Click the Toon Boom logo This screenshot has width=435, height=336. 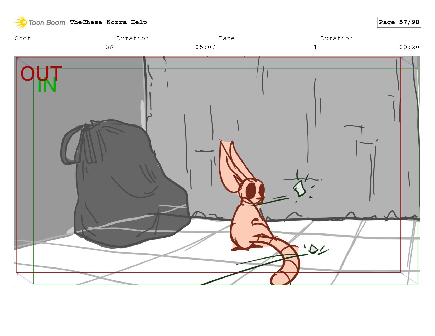coord(40,22)
